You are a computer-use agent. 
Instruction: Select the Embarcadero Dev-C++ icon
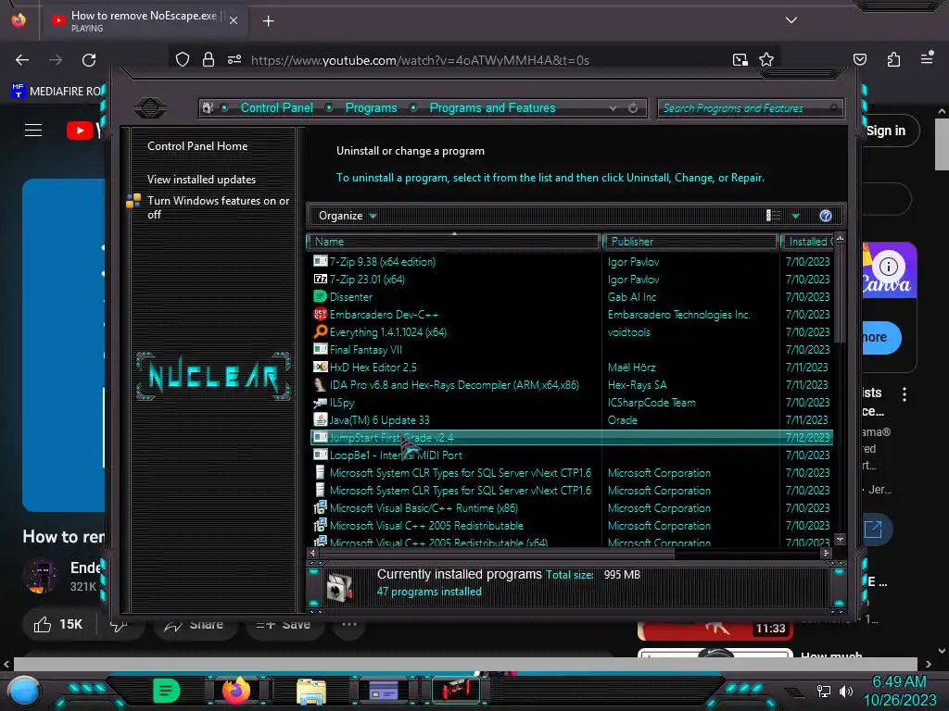click(320, 315)
